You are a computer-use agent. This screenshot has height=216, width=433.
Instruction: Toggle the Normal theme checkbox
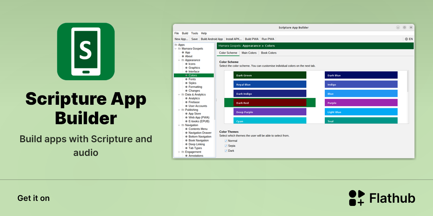[226, 141]
